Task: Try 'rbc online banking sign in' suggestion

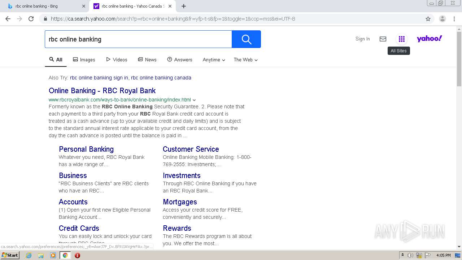Action: (x=99, y=78)
